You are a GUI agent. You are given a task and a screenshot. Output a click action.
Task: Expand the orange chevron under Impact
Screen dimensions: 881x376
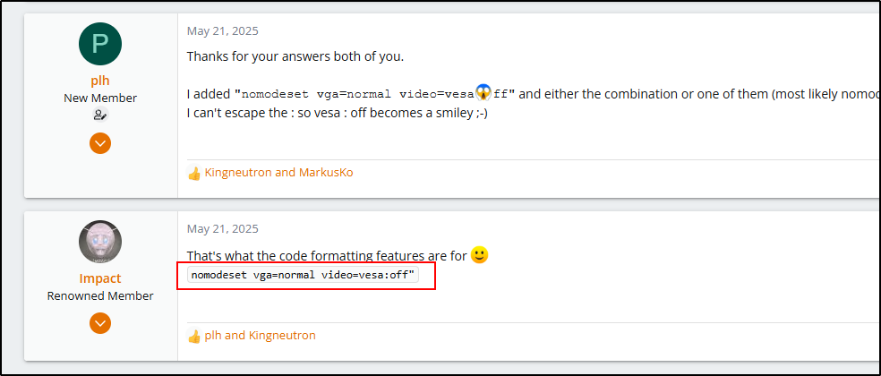click(x=100, y=322)
